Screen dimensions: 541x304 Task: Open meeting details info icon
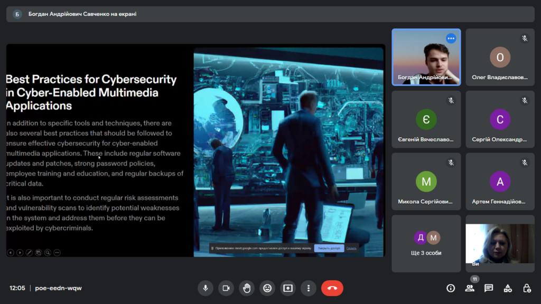(451, 288)
